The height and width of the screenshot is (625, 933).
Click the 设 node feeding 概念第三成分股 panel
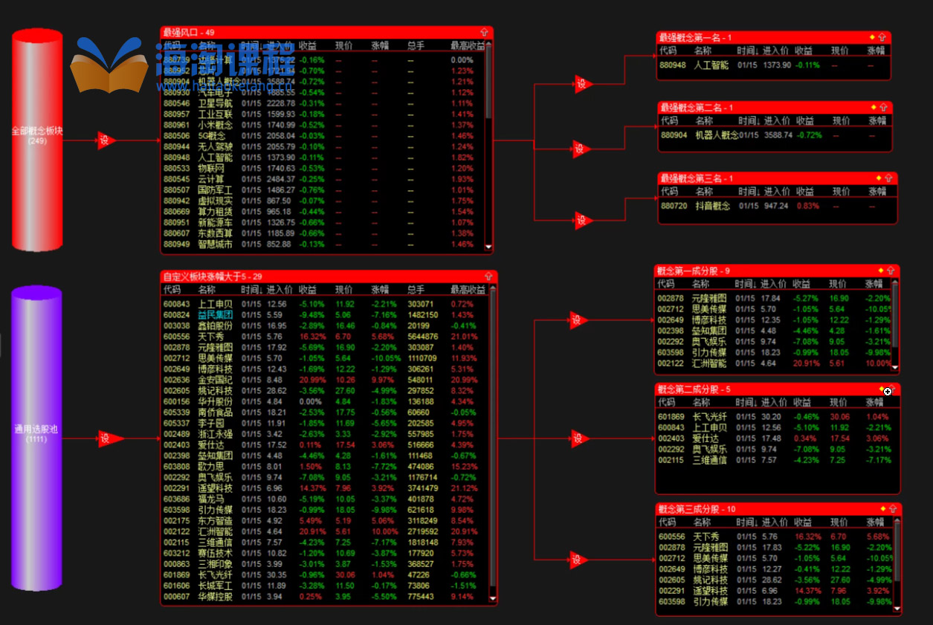pos(576,559)
